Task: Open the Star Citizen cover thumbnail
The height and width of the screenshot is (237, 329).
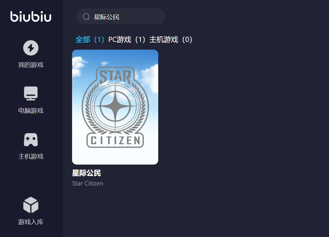Action: [115, 107]
